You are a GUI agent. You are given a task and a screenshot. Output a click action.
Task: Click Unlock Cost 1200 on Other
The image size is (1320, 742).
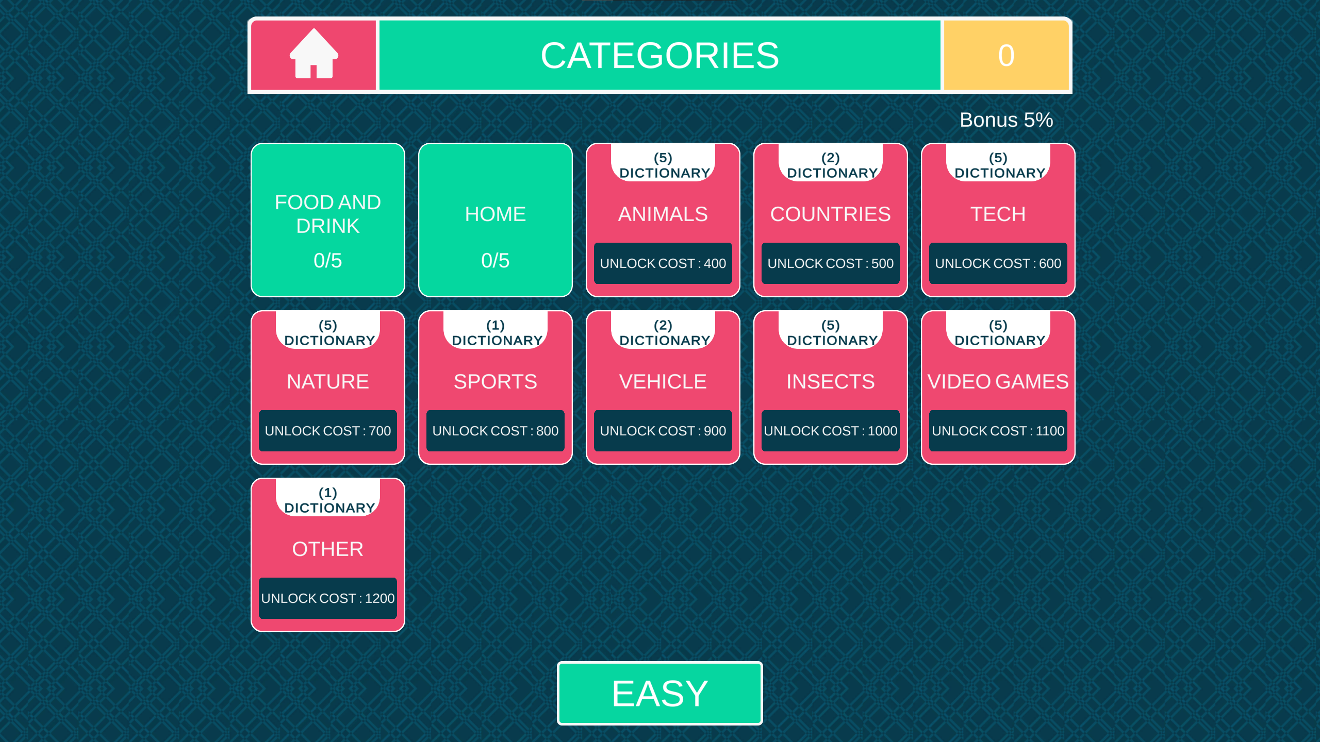pyautogui.click(x=327, y=598)
